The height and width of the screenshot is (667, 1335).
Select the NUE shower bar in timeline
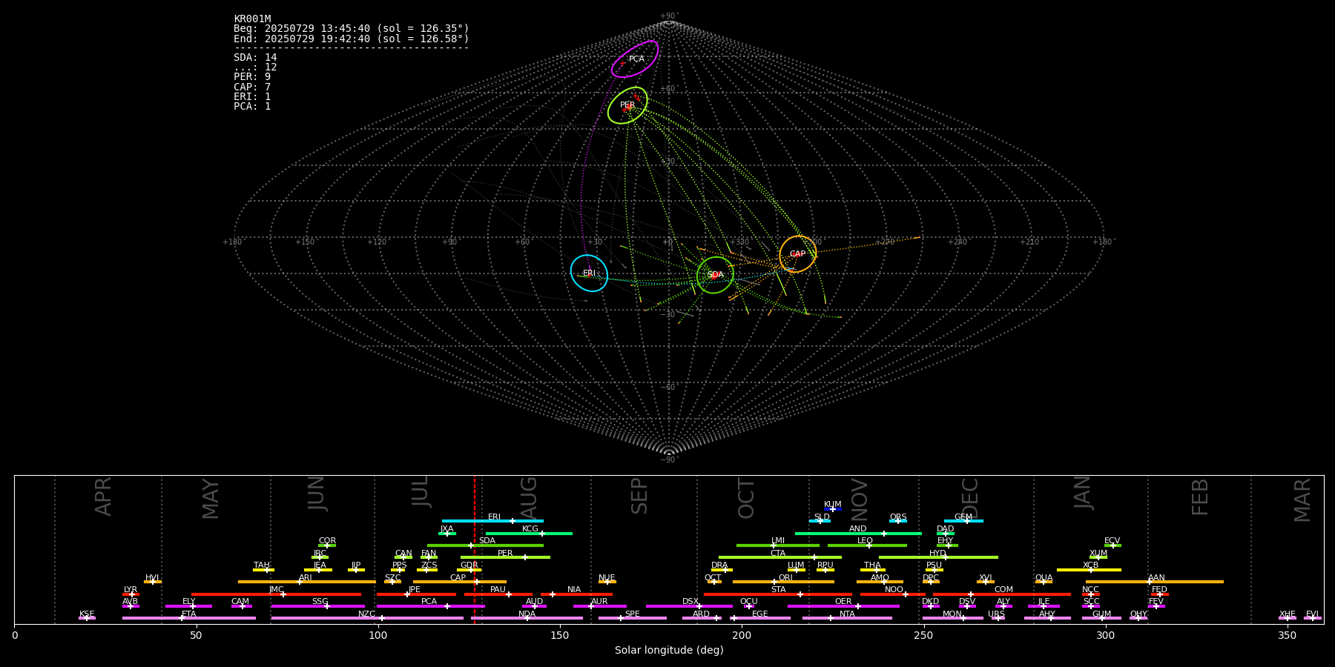[x=607, y=582]
